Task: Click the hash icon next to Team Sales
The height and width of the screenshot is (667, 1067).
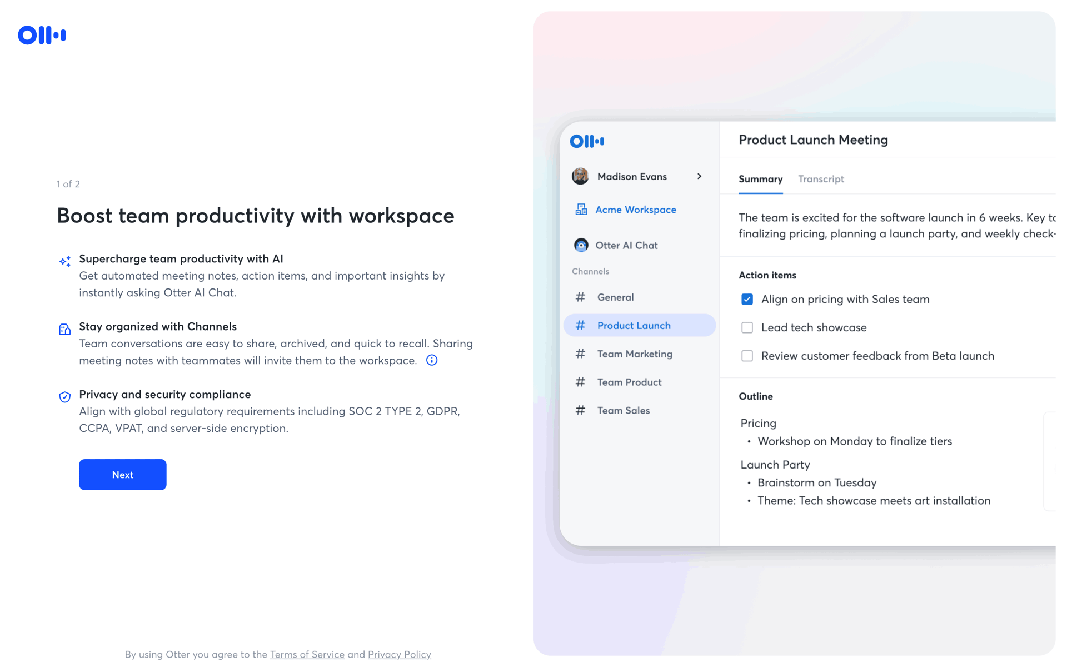Action: (580, 411)
